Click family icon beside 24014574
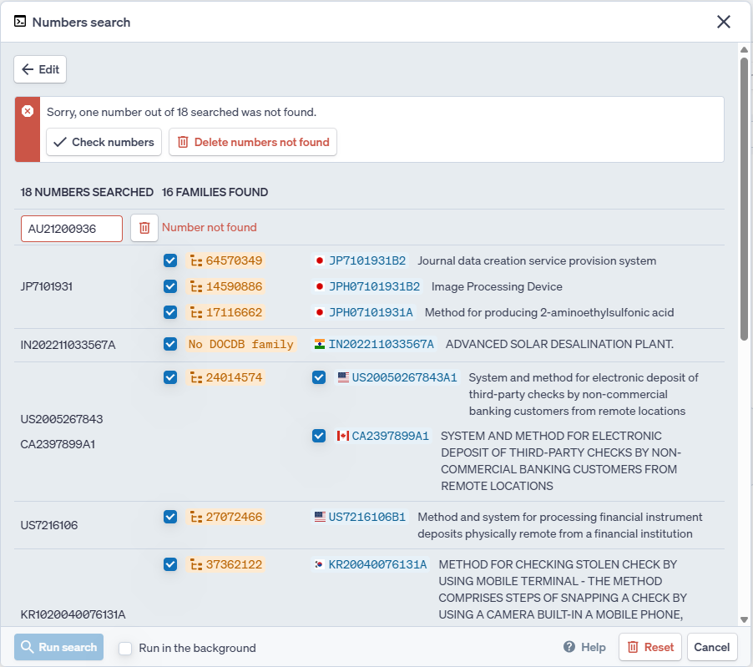 coord(196,378)
